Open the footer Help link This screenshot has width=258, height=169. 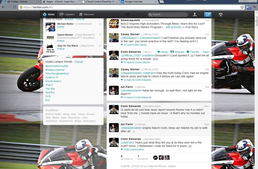[x=74, y=114]
